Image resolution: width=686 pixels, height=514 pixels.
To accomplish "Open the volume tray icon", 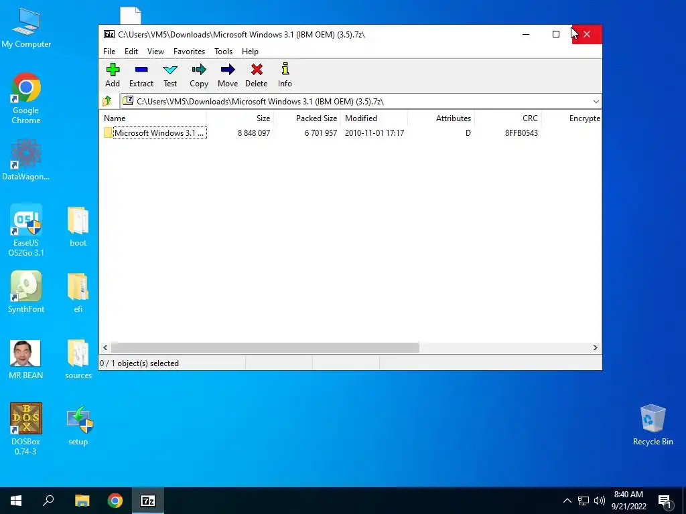I will (600, 501).
